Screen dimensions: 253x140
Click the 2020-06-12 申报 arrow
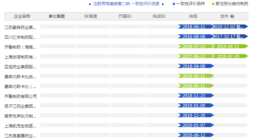(x=196, y=135)
